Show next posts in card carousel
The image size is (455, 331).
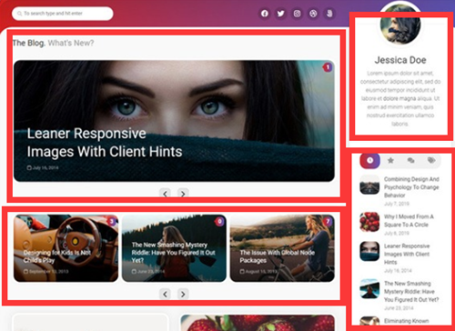(183, 294)
